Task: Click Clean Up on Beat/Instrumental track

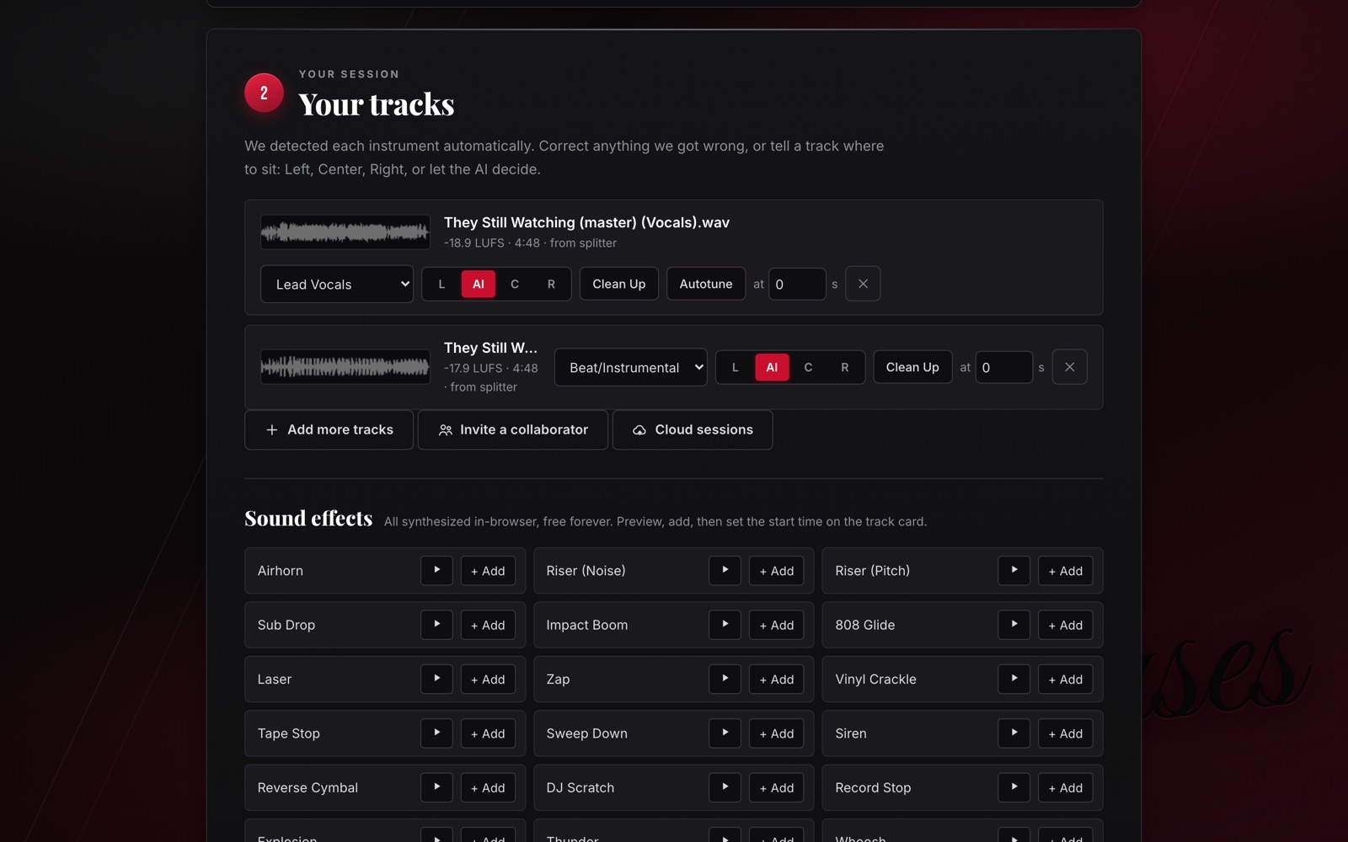Action: coord(912,367)
